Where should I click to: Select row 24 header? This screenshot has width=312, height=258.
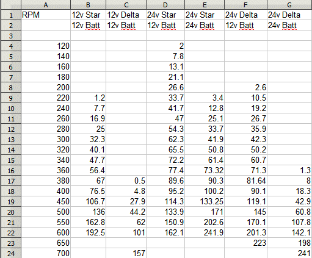pyautogui.click(x=11, y=253)
